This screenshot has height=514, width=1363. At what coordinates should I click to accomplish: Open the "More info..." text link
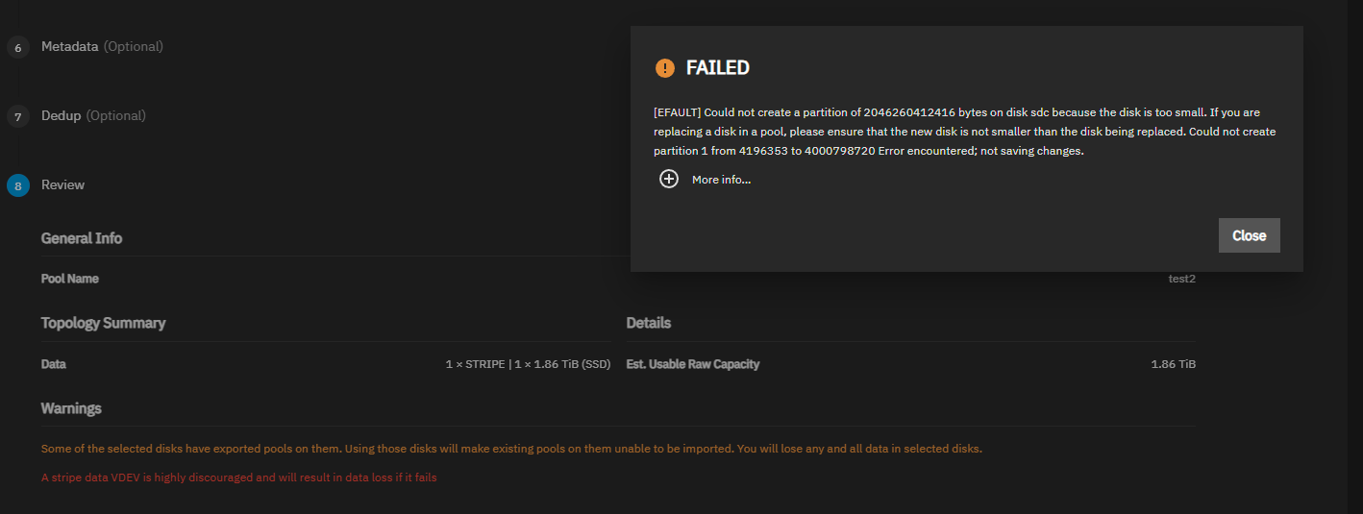point(721,180)
